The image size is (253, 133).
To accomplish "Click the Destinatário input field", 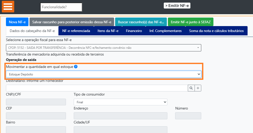I will click(x=97, y=88).
